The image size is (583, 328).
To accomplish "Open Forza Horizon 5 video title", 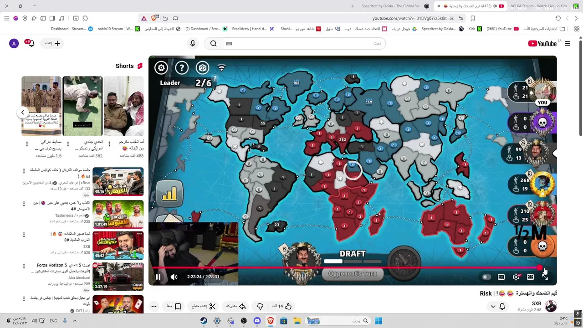I will click(x=61, y=268).
